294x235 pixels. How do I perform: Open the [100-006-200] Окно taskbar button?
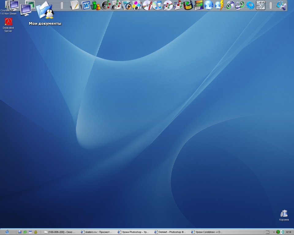pyautogui.click(x=60, y=232)
